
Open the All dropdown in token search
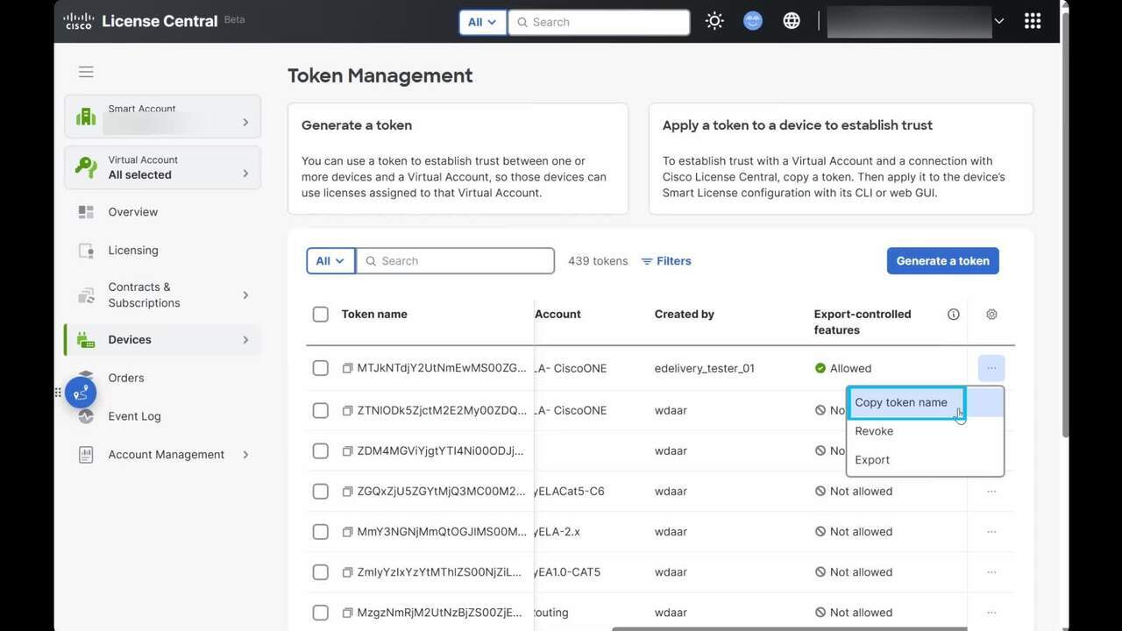(330, 261)
